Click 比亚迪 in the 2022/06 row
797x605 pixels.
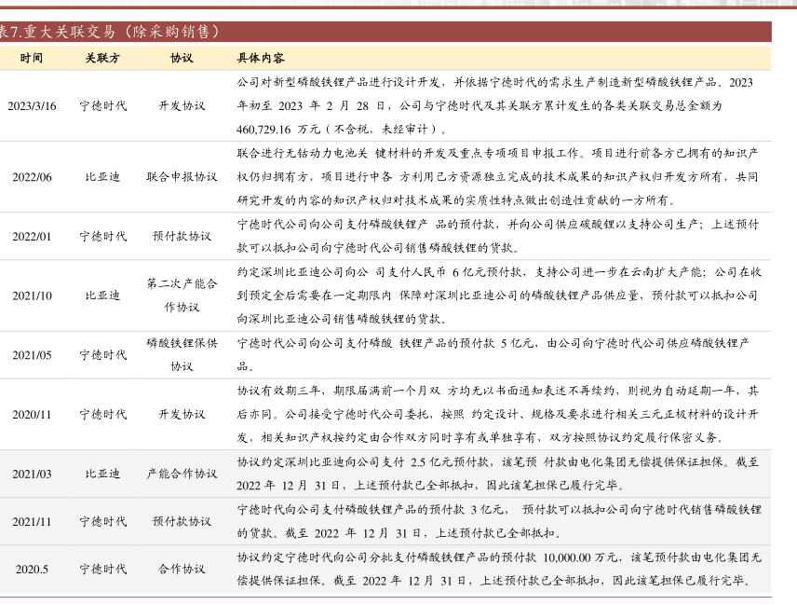coord(102,177)
